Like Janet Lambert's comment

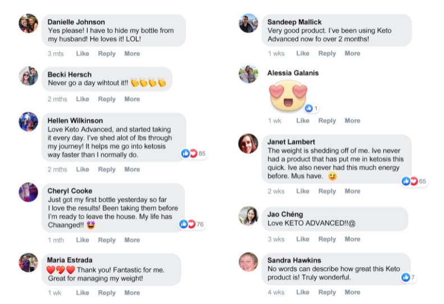[x=303, y=192]
